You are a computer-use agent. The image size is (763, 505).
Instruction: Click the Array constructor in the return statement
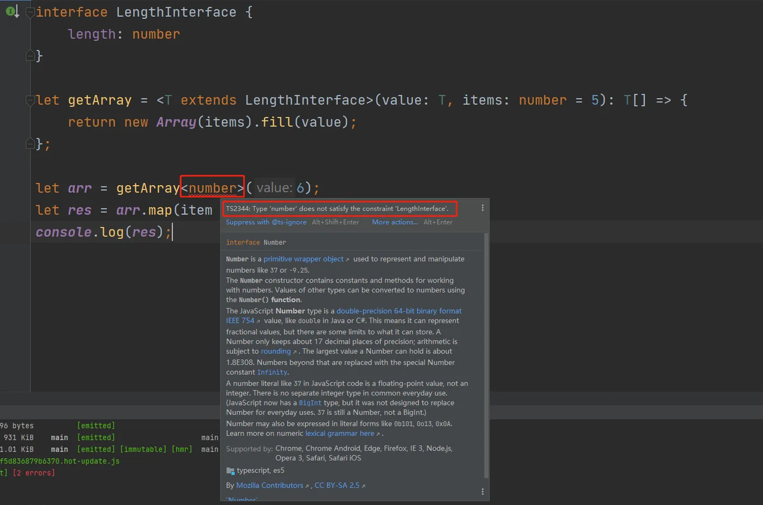(x=176, y=122)
